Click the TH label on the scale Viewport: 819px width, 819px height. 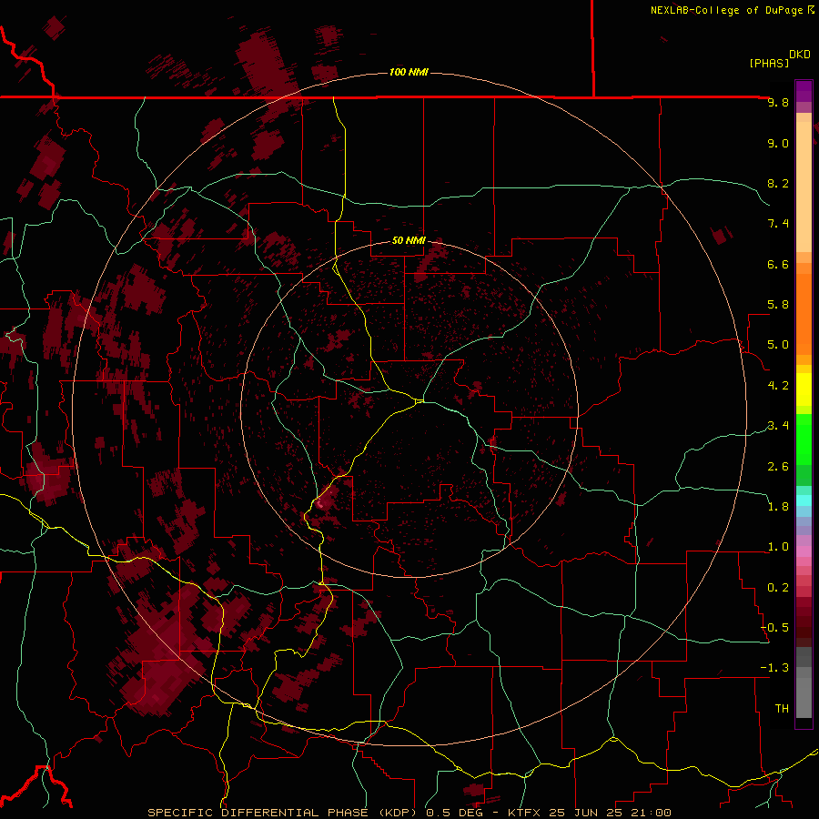tap(782, 709)
